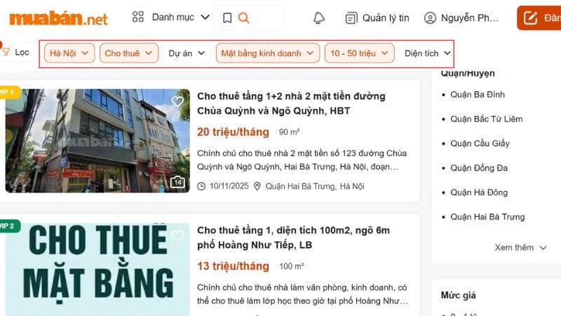Favorite the Hoàng Như Tiếp listing heart

pyautogui.click(x=177, y=235)
